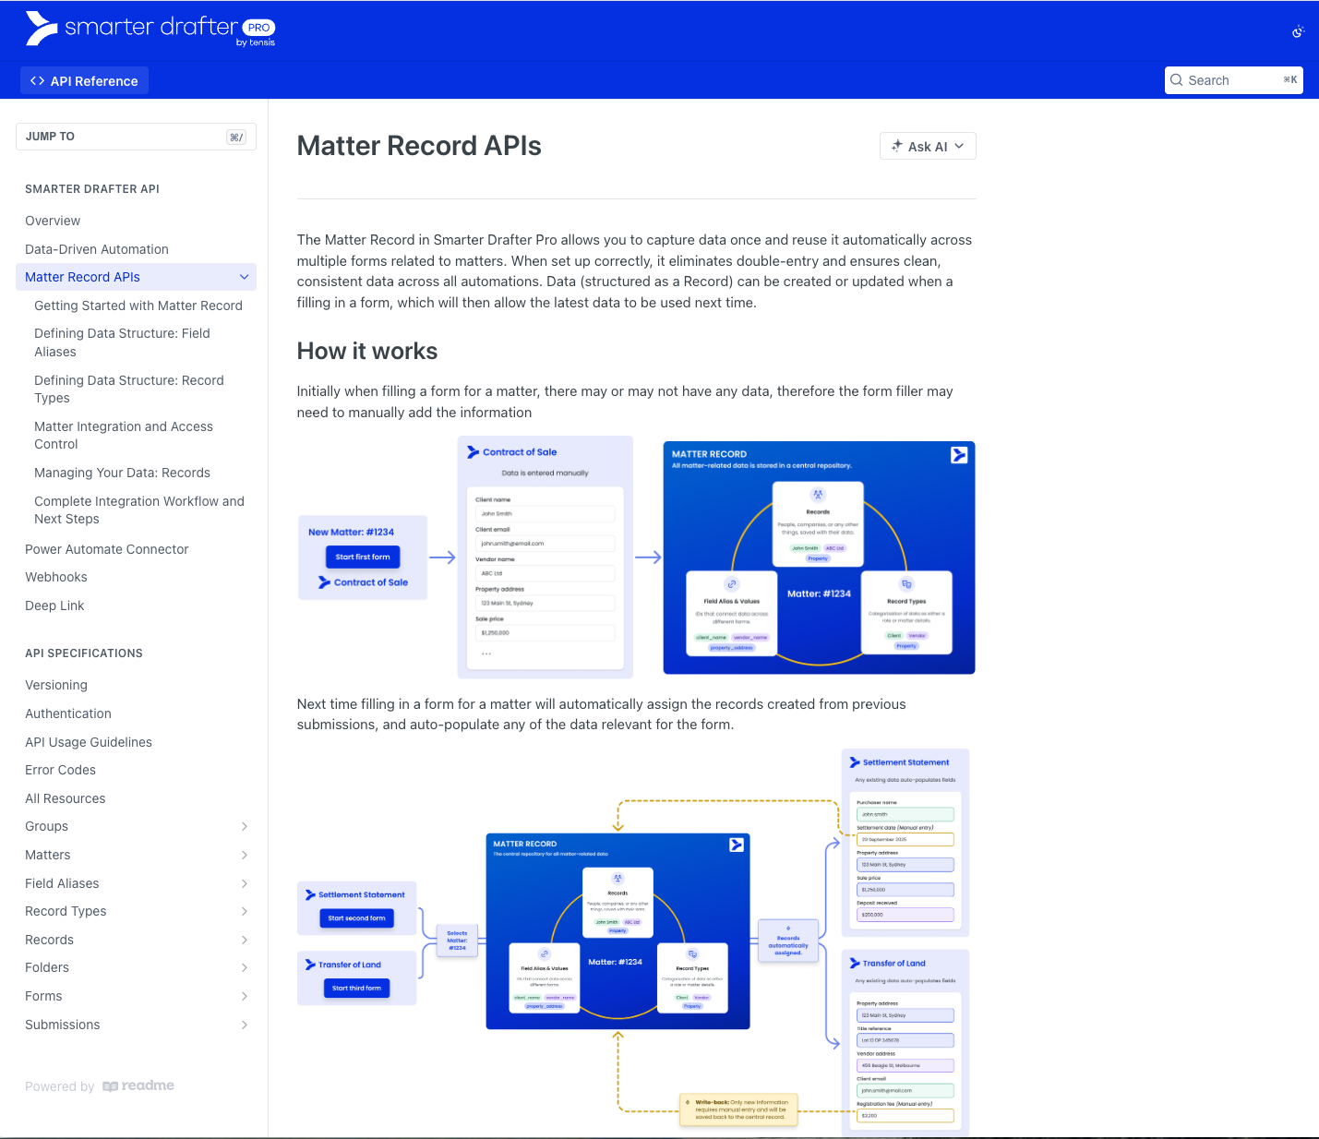1319x1139 pixels.
Task: Open the Jump To quick navigation box
Action: 136,137
